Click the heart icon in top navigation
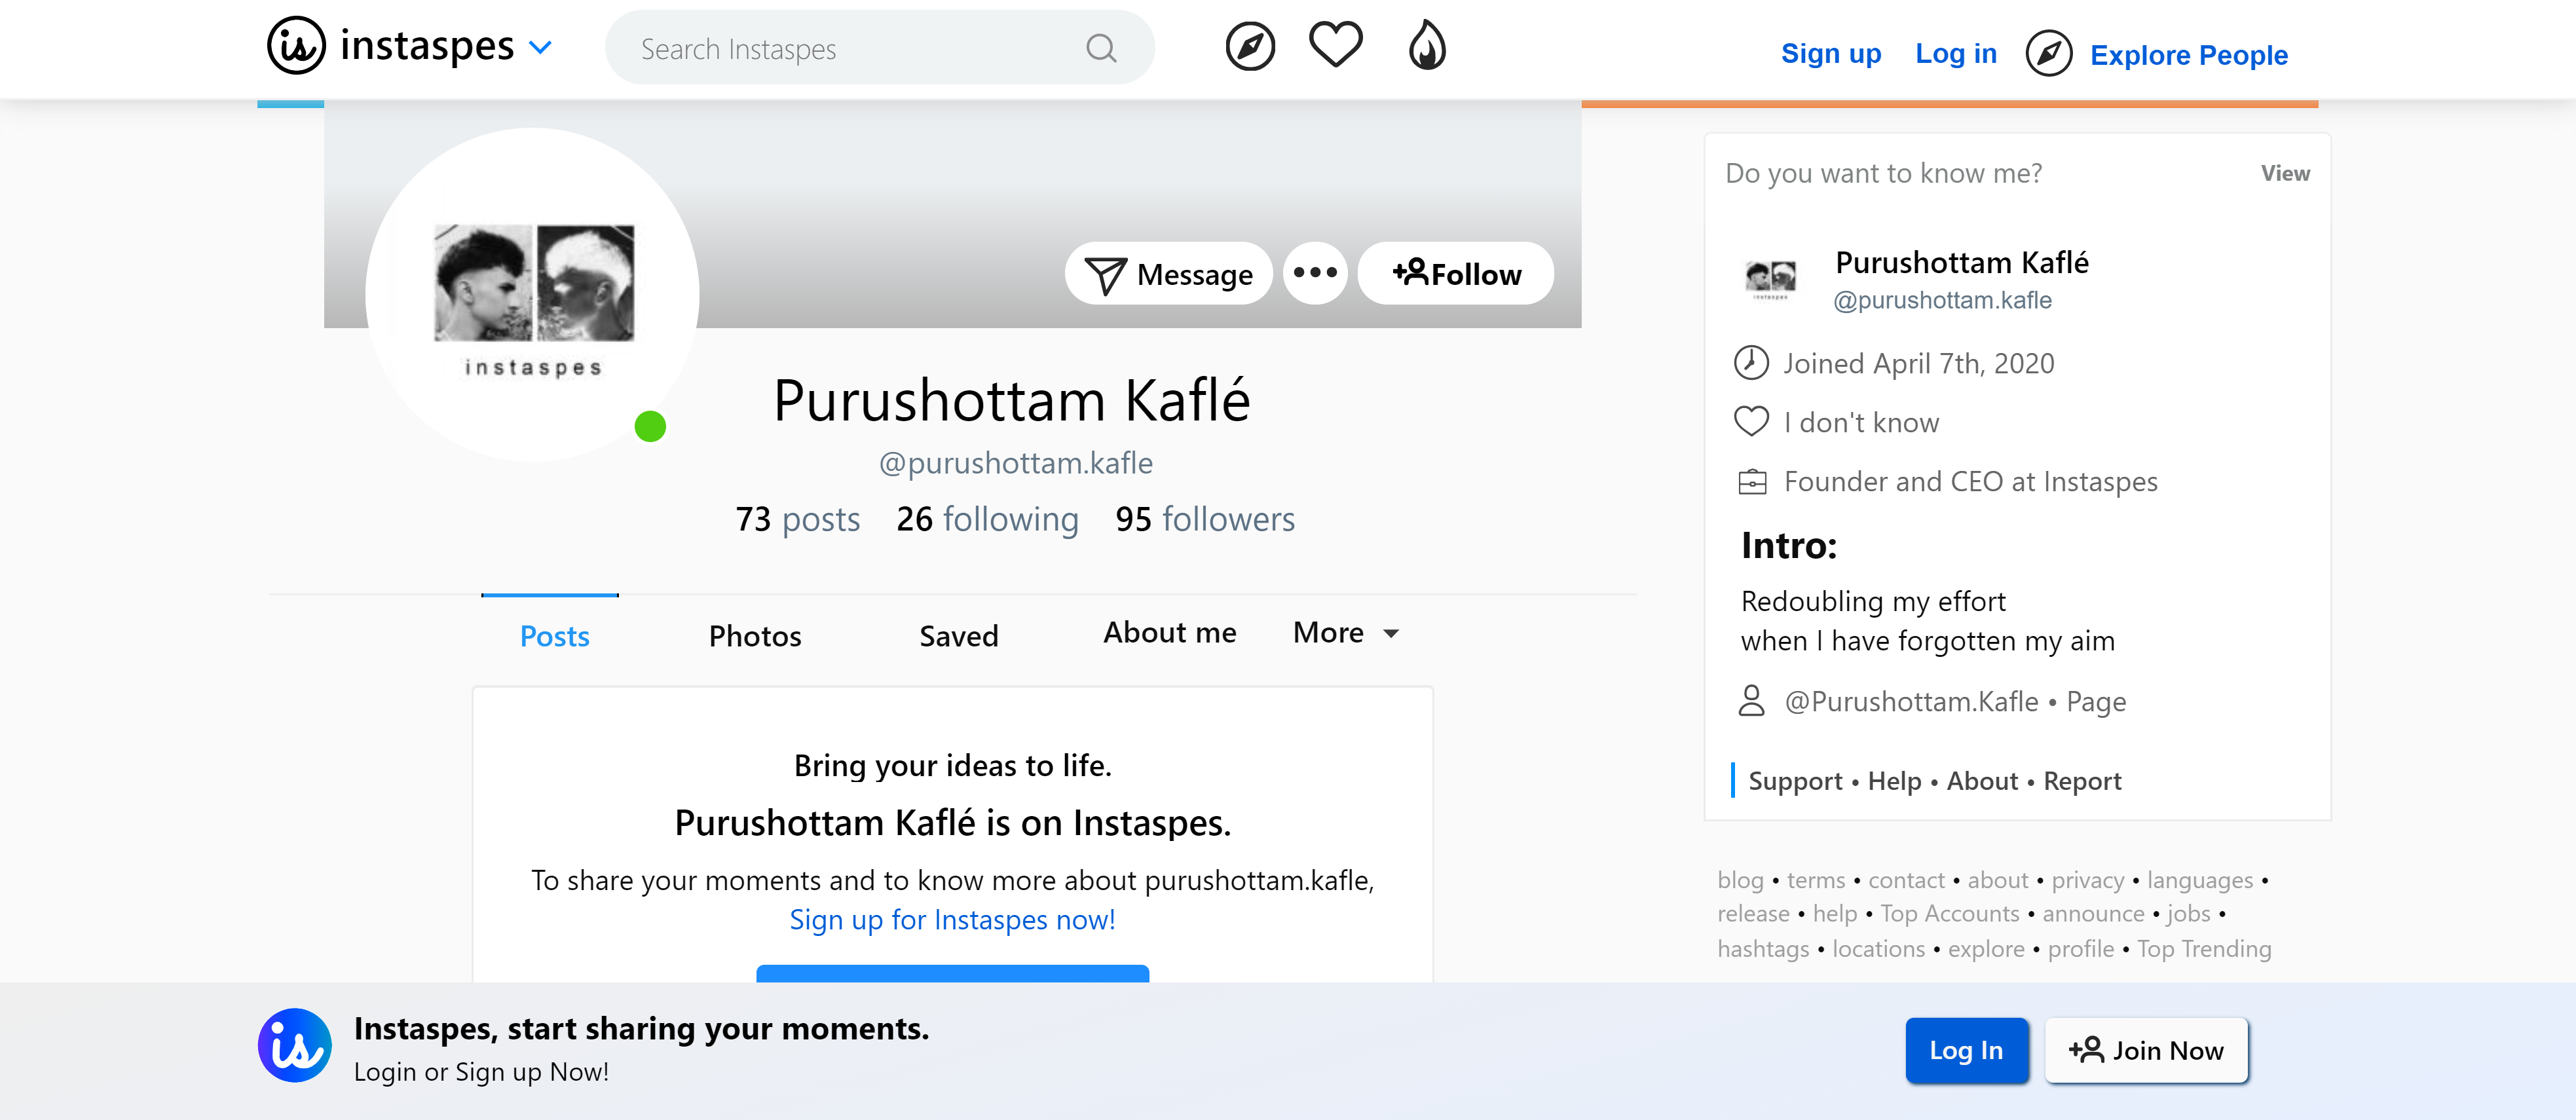Screen dimensions: 2576x1120 coord(1336,46)
